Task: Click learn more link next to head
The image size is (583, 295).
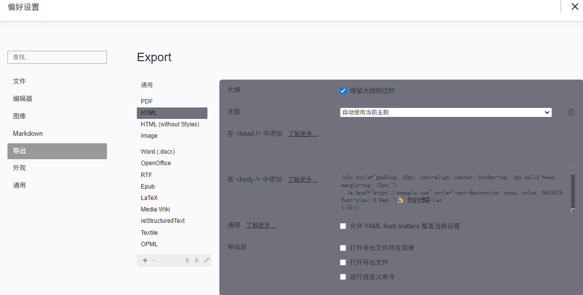Action: click(303, 133)
